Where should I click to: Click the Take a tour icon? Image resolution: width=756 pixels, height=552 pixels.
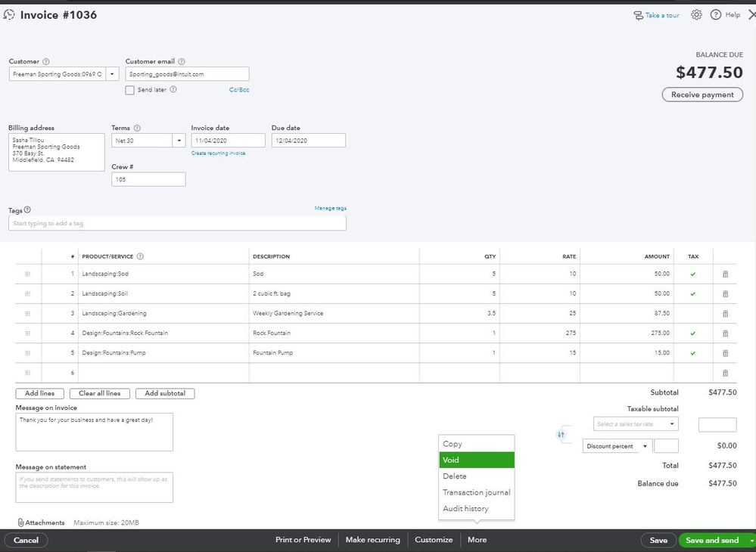[x=639, y=15]
